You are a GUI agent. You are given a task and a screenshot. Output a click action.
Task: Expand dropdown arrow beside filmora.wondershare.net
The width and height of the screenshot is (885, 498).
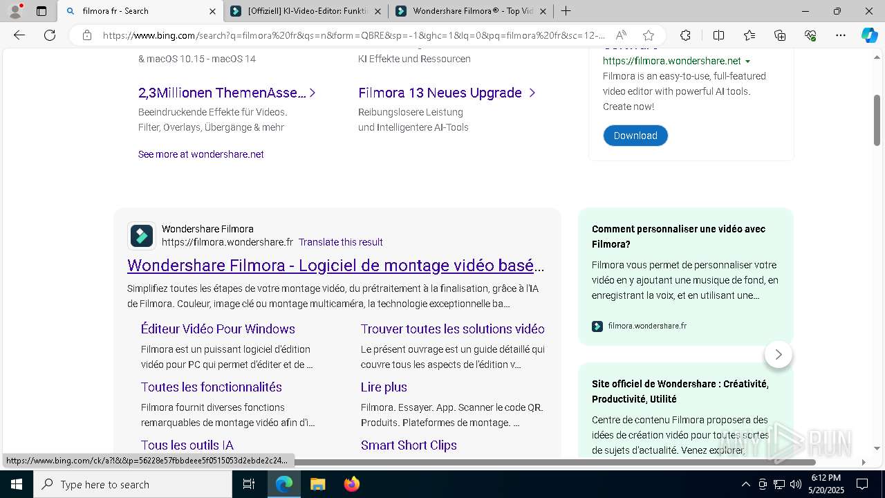click(747, 62)
